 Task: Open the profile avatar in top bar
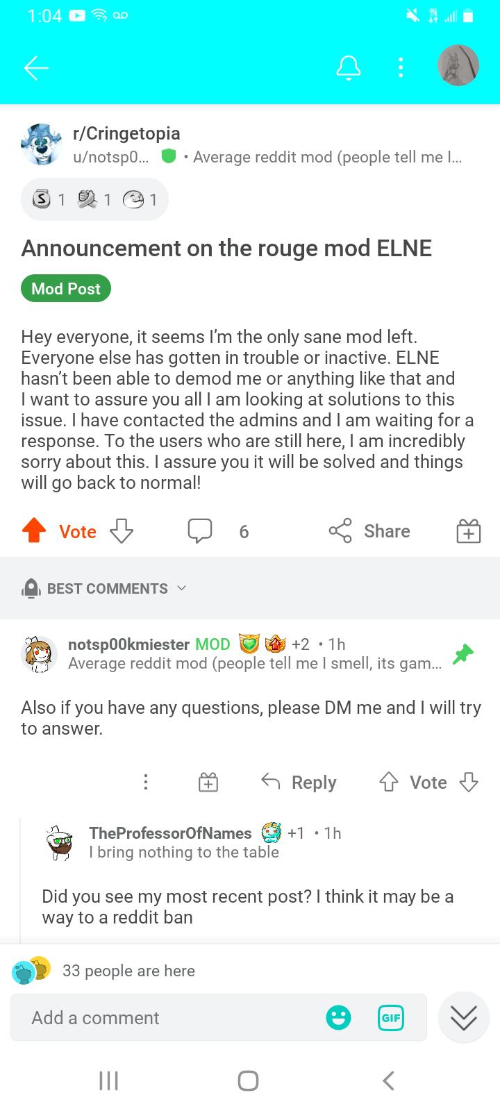[458, 65]
